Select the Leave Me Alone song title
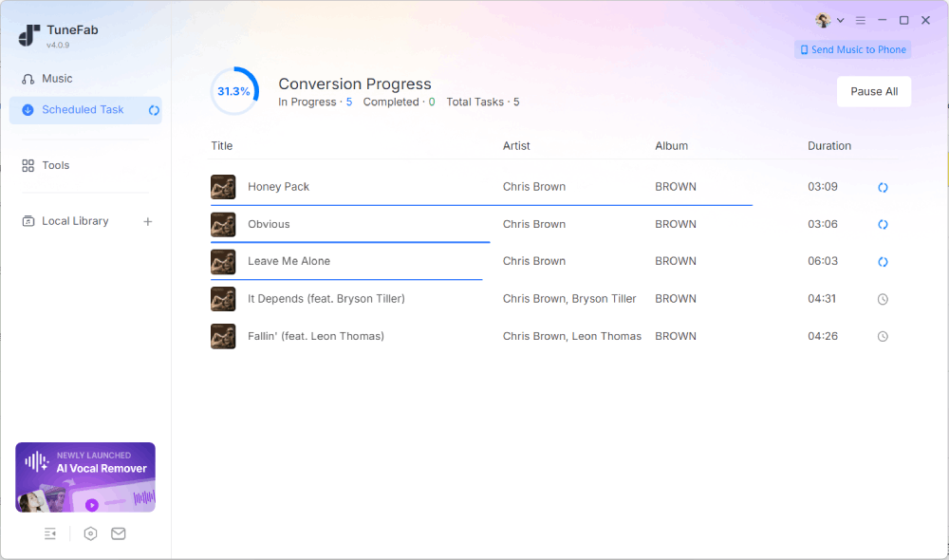949x560 pixels. coord(288,261)
